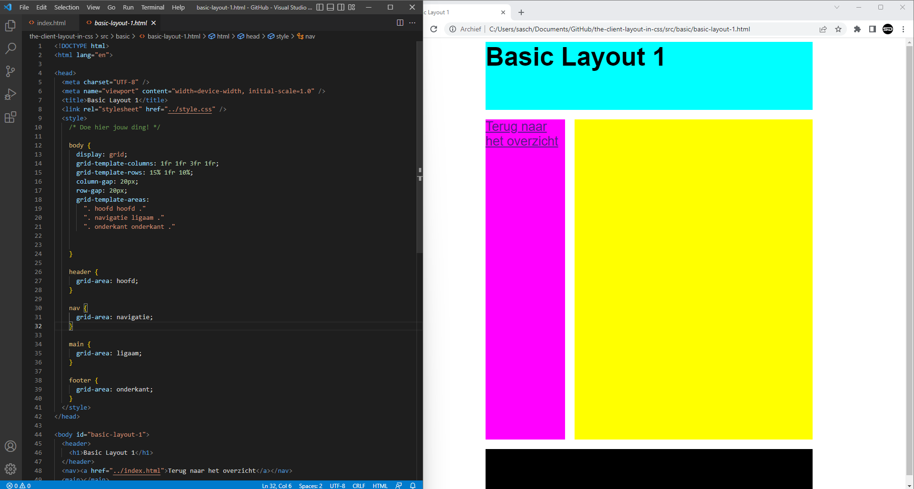Open Source Control view

point(10,71)
